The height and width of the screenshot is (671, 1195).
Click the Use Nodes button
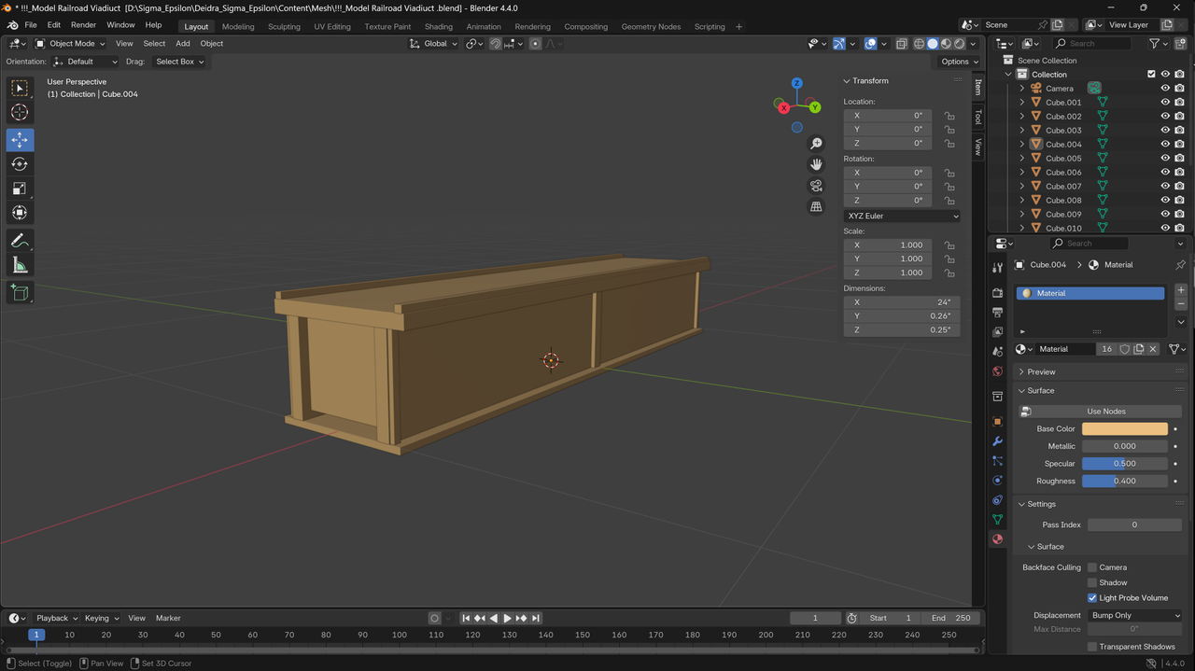(1106, 412)
